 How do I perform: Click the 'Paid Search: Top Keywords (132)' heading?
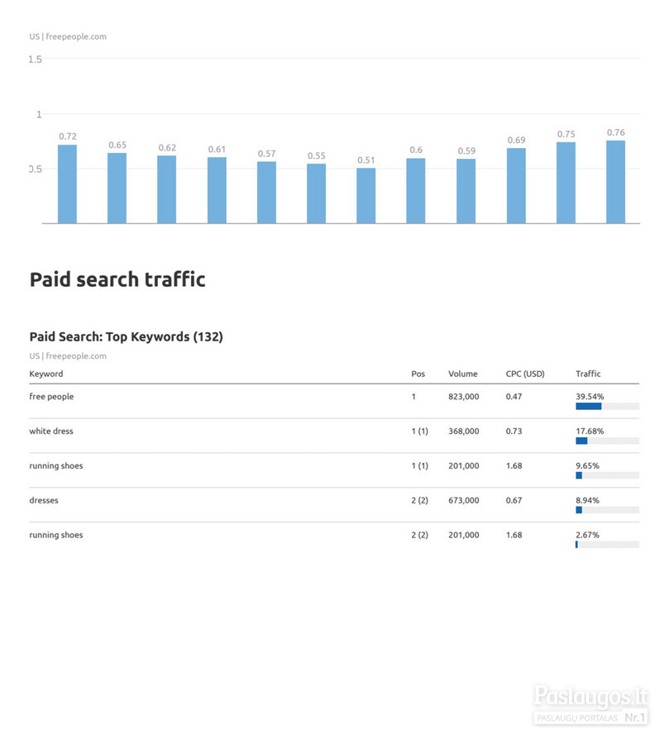click(x=126, y=337)
